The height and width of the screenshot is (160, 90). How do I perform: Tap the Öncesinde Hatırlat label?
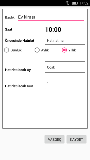pos(19,40)
